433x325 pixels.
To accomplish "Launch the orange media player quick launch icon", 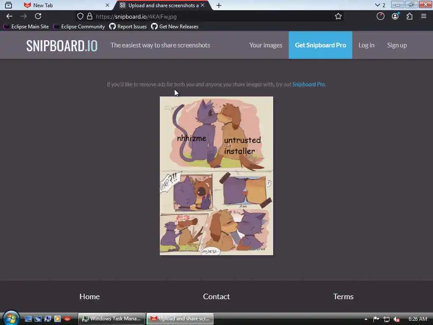I will 57,319.
